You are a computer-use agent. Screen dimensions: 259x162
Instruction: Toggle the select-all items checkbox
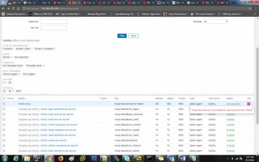(x=4, y=98)
